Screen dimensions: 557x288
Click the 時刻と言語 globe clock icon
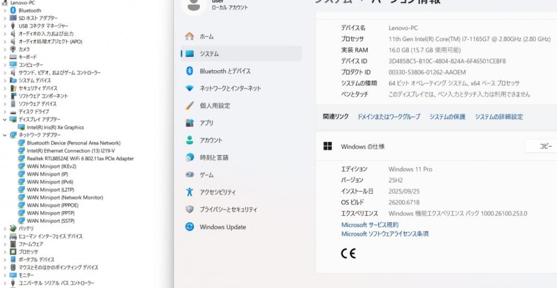click(x=190, y=157)
